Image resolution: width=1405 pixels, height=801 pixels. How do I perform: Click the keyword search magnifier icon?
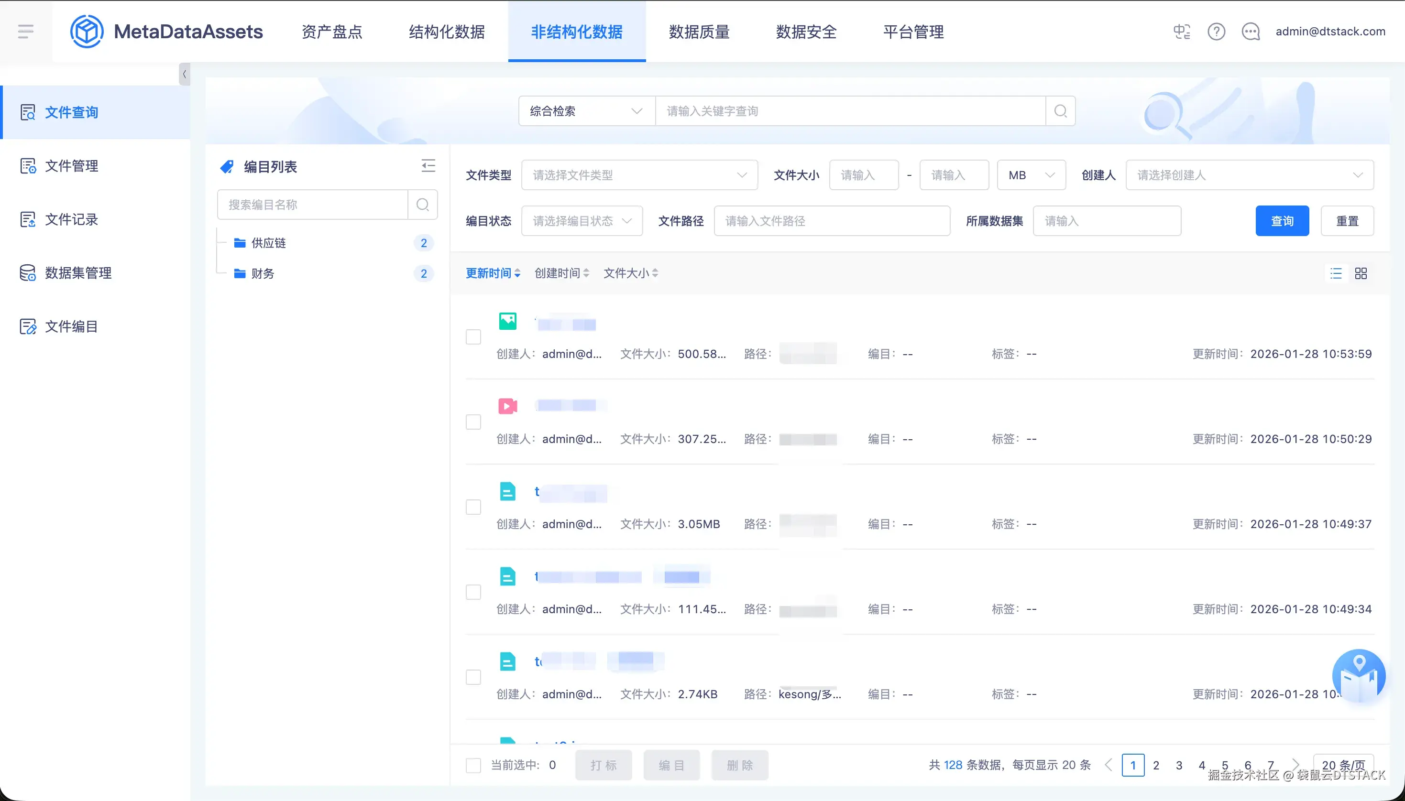tap(1061, 111)
